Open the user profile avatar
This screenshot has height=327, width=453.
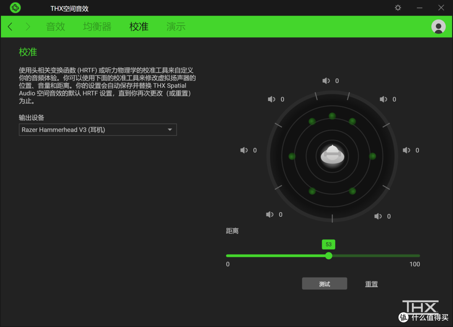438,26
